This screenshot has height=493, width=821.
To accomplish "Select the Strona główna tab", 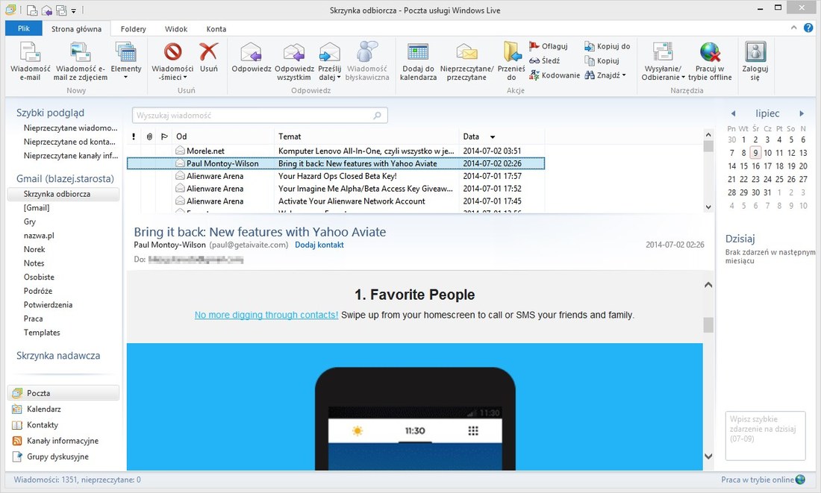I will pos(76,29).
